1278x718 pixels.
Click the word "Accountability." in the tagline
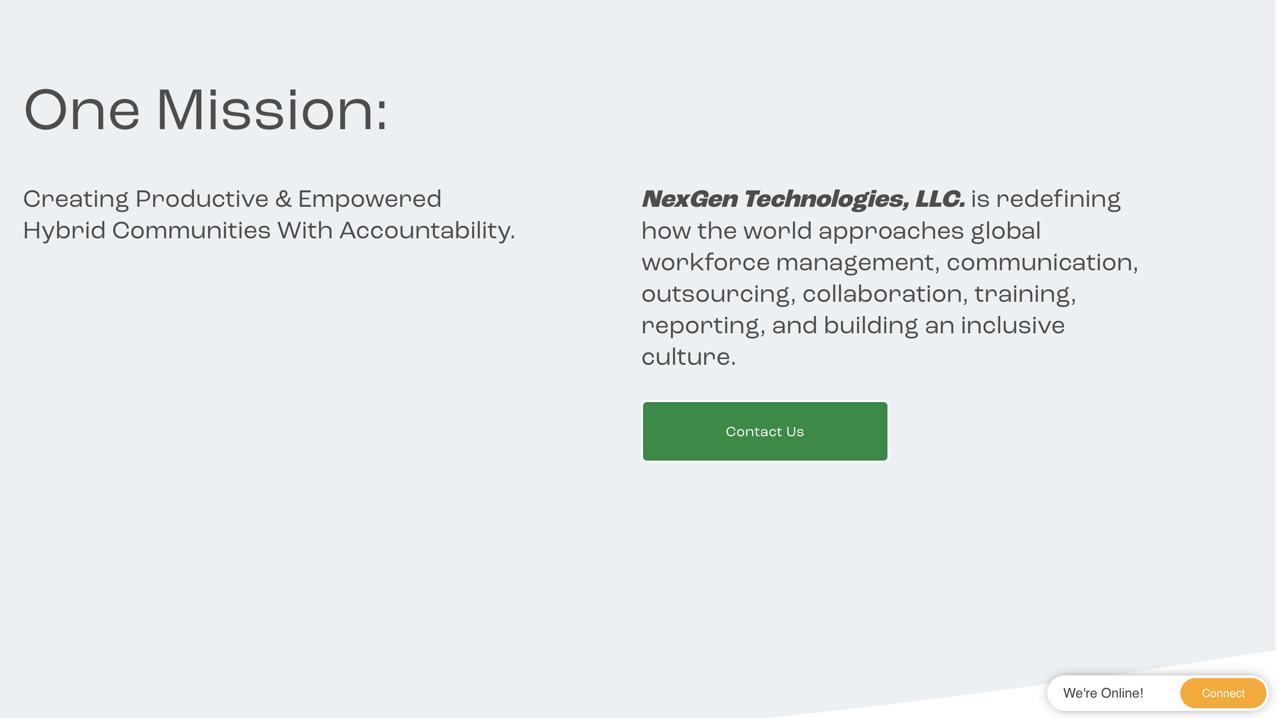(x=427, y=231)
